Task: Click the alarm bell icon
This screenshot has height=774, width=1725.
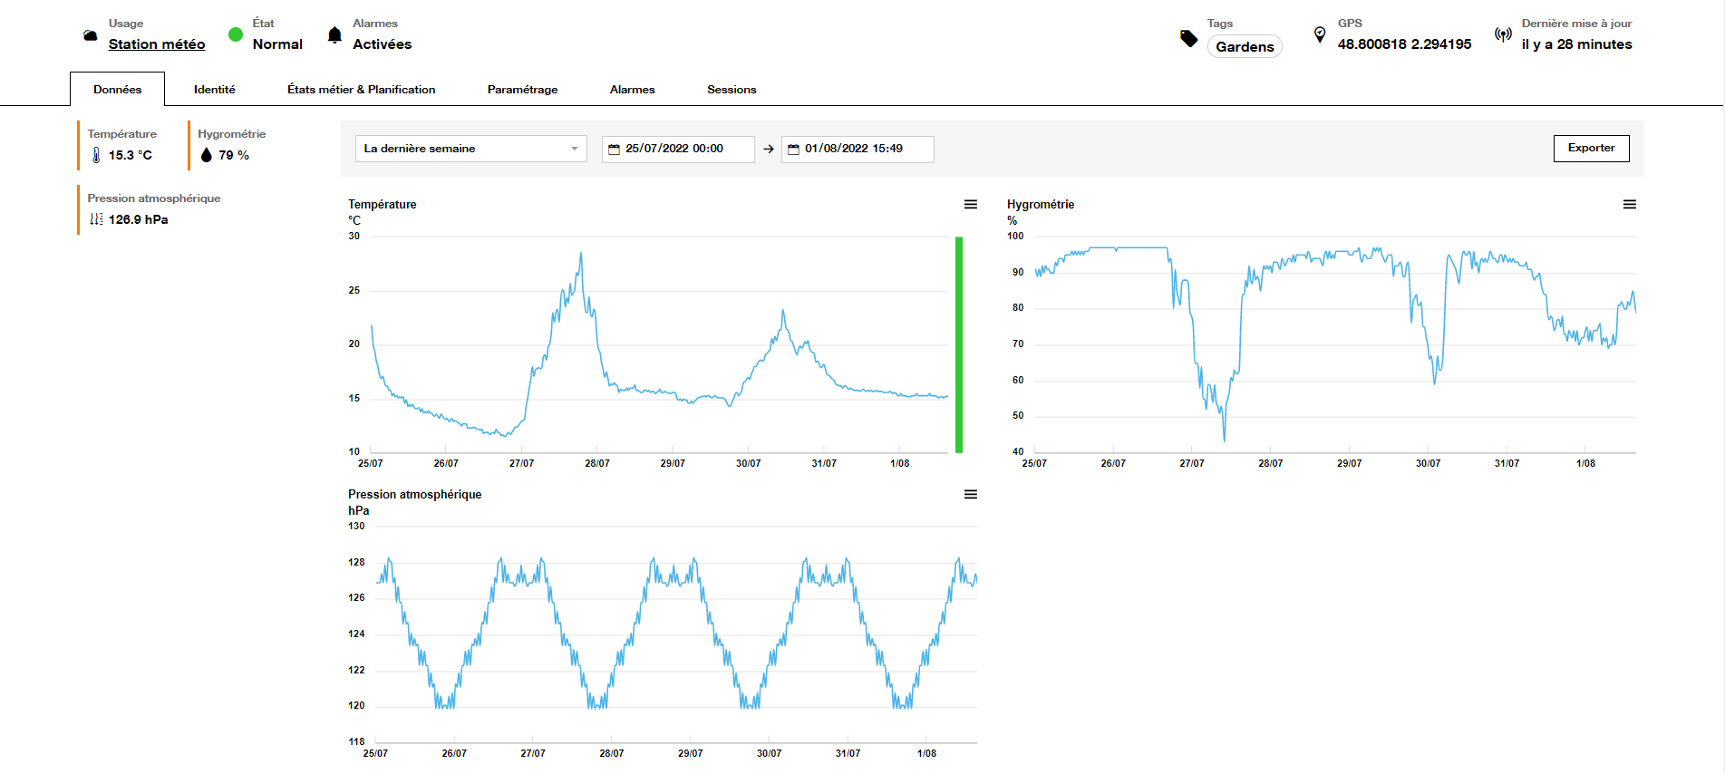Action: [x=334, y=35]
